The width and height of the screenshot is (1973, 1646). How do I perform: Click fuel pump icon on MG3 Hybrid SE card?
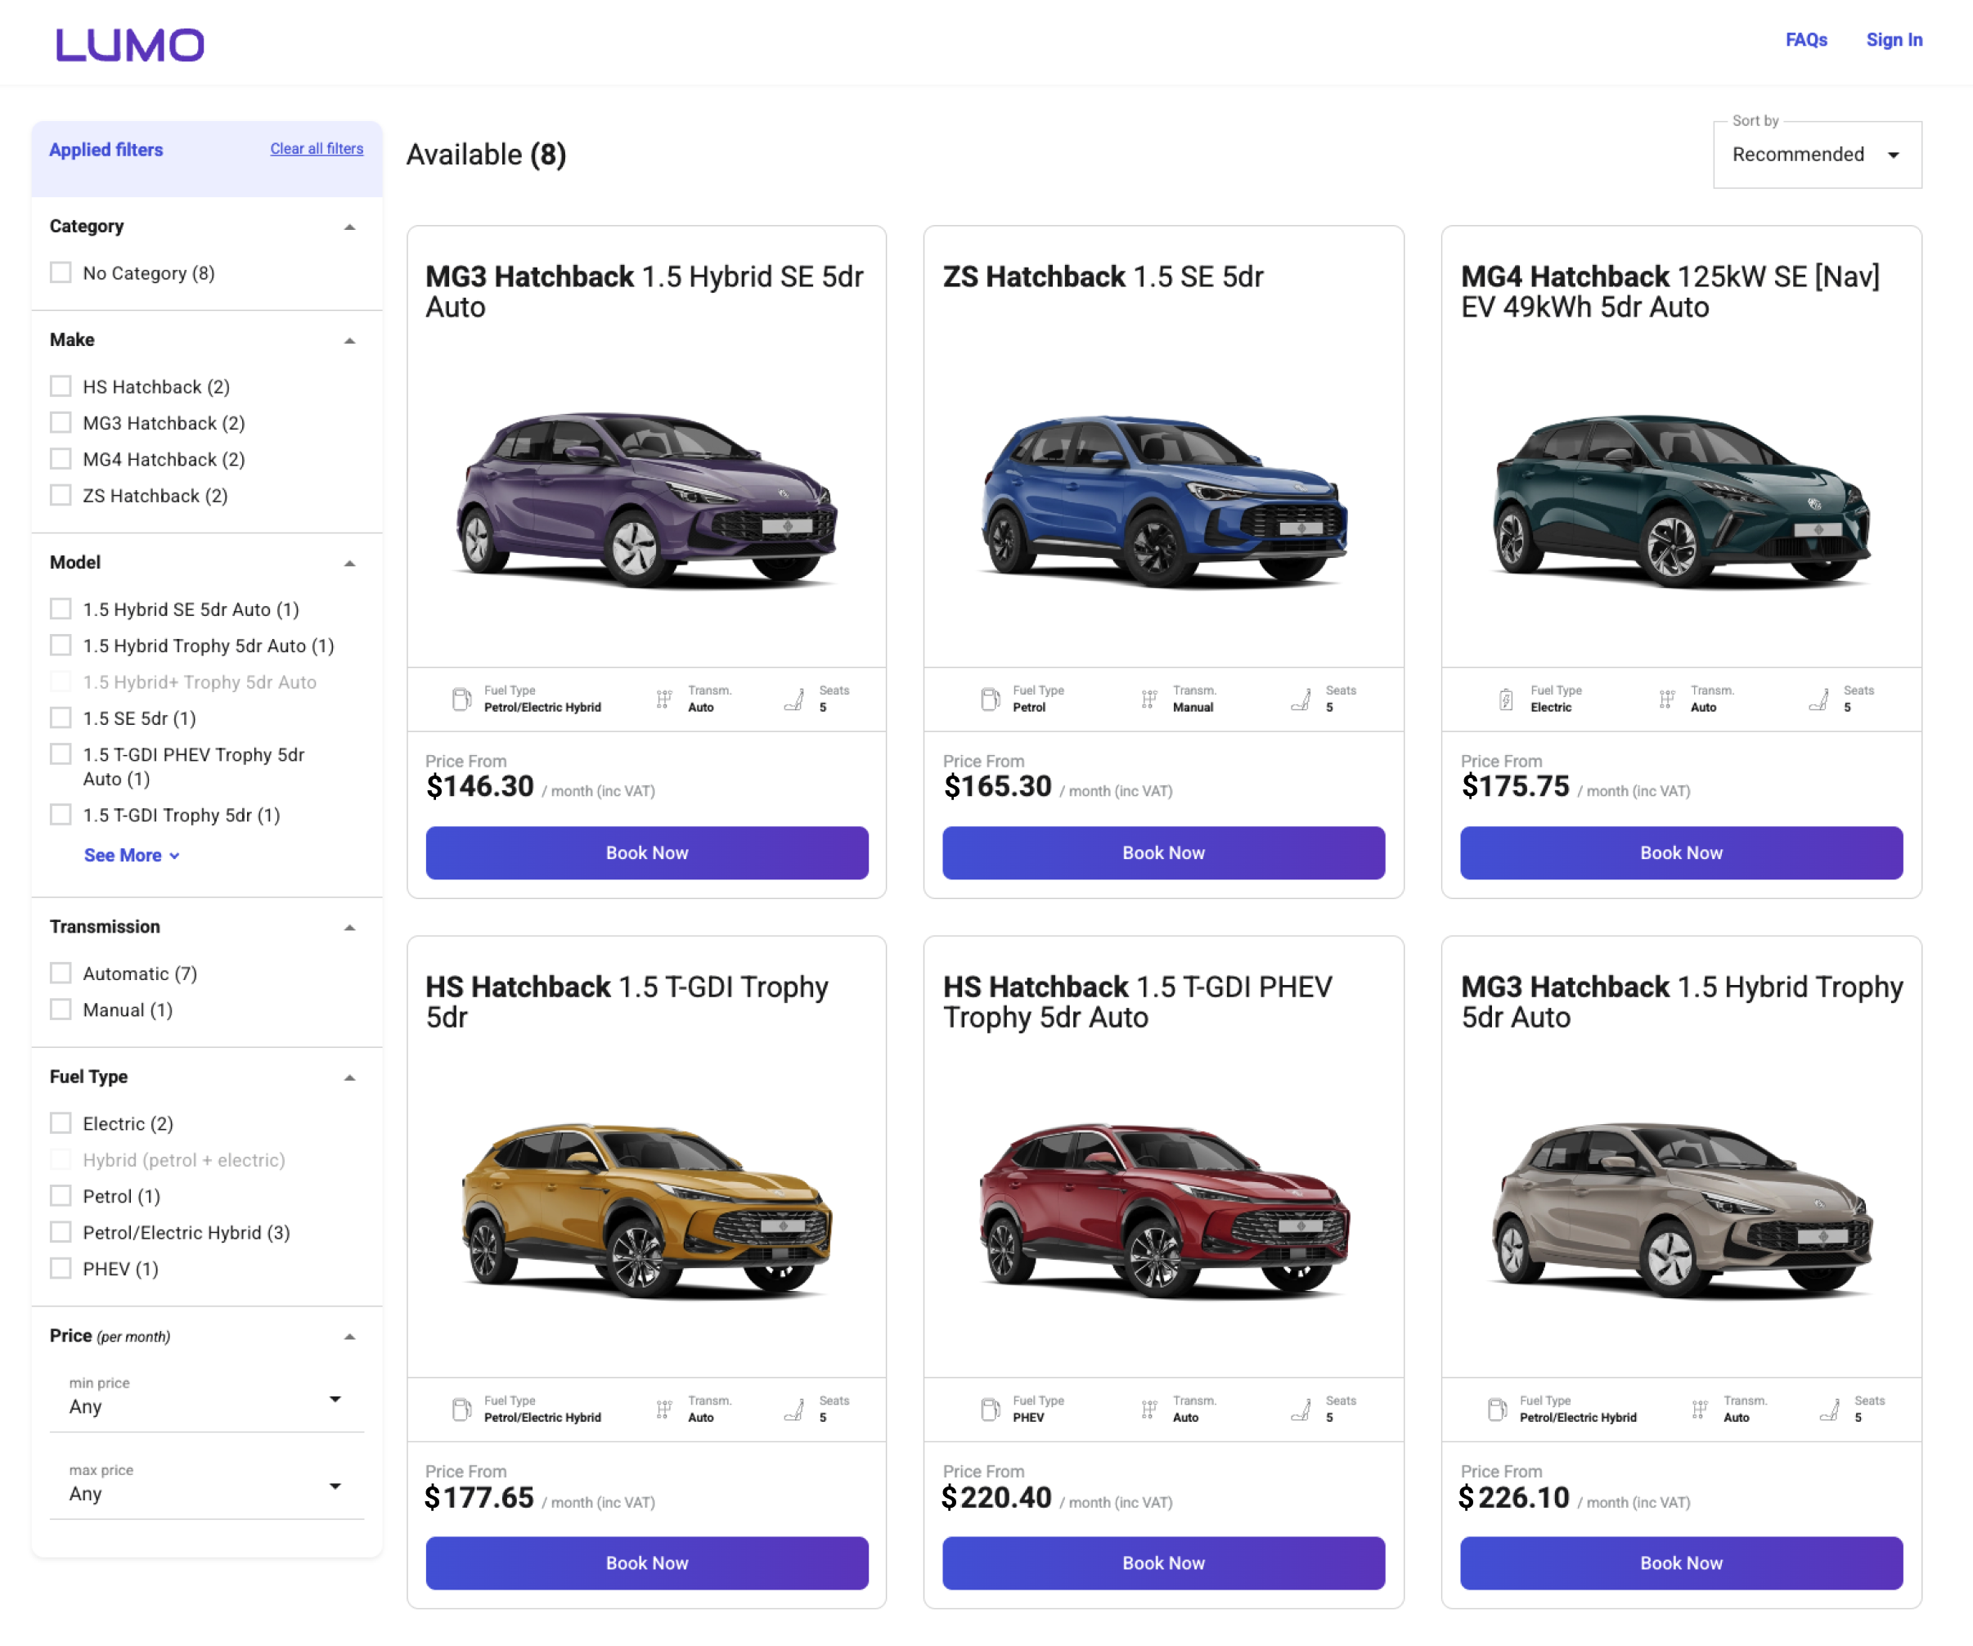coord(461,699)
